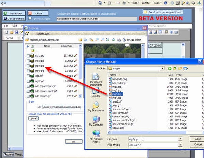Click the pencil edit icon for side-corner.gif

(x=75, y=96)
